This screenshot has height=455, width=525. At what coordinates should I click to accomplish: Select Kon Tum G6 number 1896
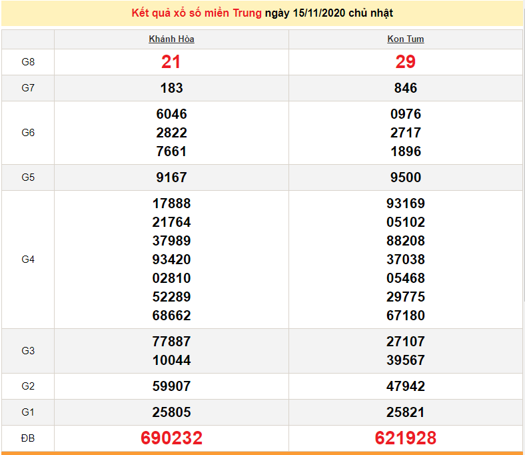coord(405,151)
